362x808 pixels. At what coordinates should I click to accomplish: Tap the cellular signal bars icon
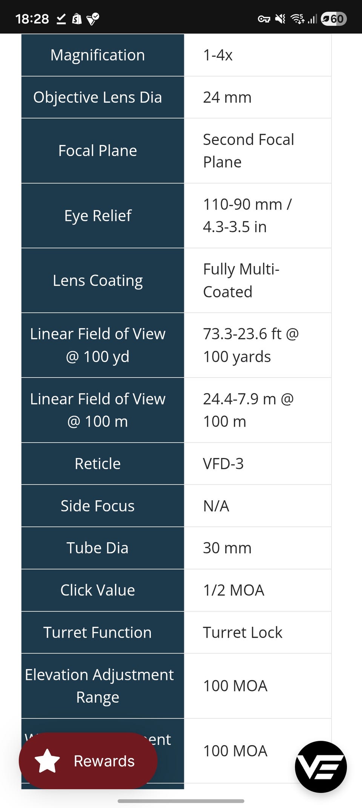click(x=312, y=19)
